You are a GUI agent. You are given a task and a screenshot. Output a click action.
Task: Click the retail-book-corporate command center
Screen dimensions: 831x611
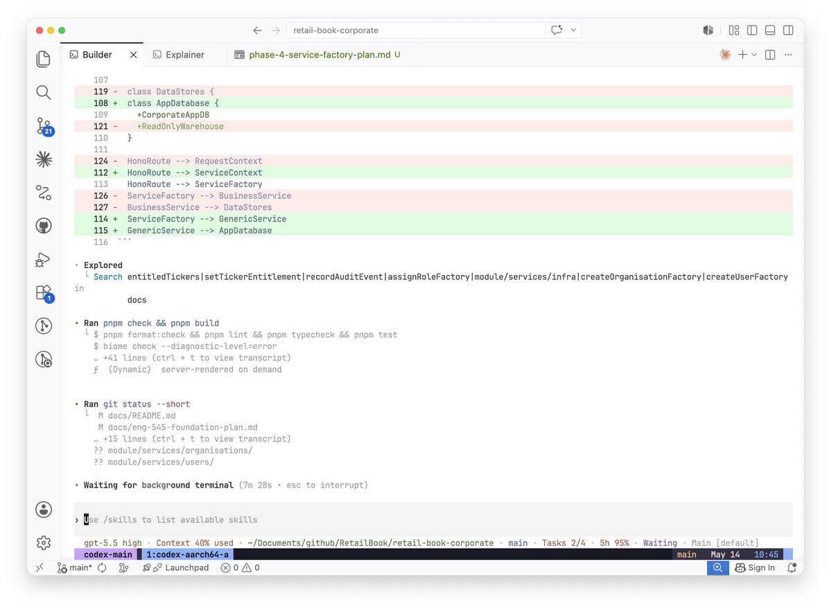pyautogui.click(x=416, y=30)
